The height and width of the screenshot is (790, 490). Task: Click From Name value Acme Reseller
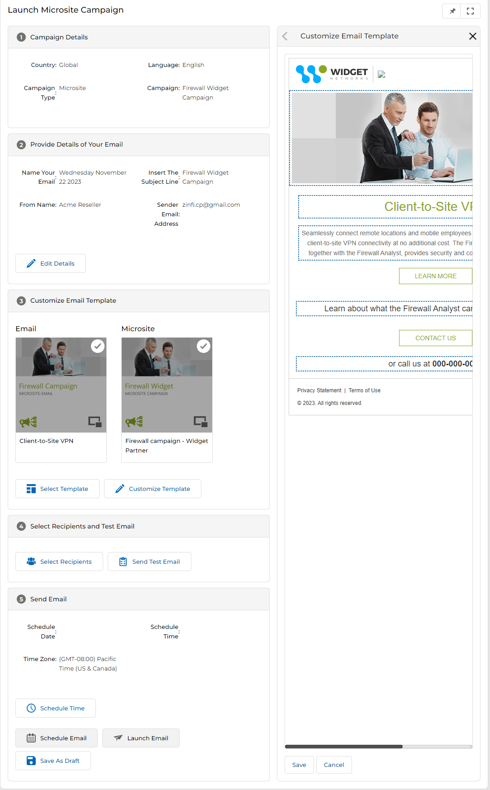click(80, 205)
